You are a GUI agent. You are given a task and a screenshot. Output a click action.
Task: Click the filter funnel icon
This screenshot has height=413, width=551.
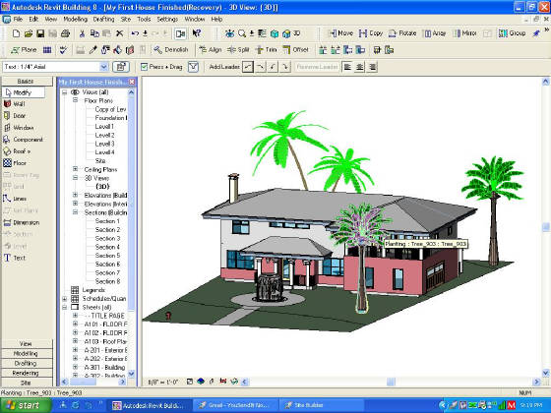[x=193, y=67]
